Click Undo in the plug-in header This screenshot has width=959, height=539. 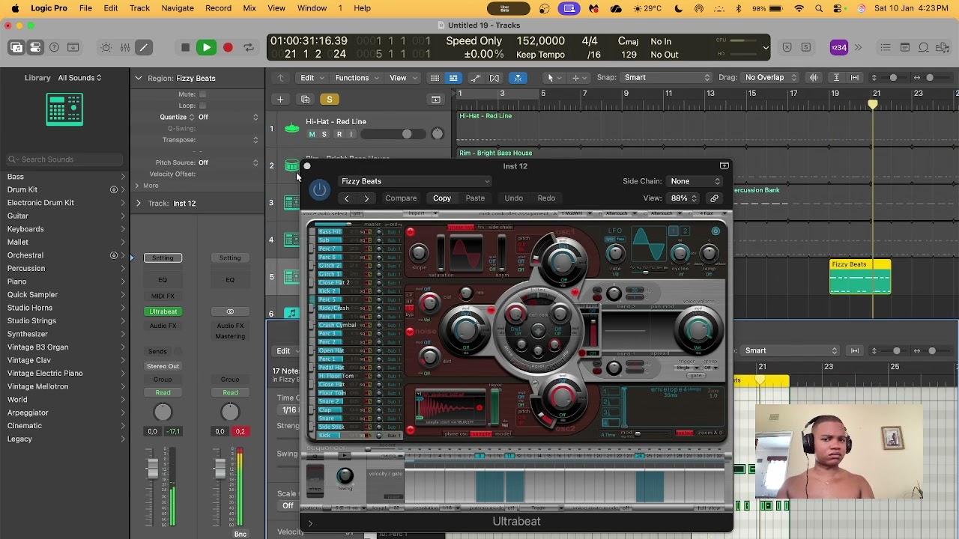(513, 198)
